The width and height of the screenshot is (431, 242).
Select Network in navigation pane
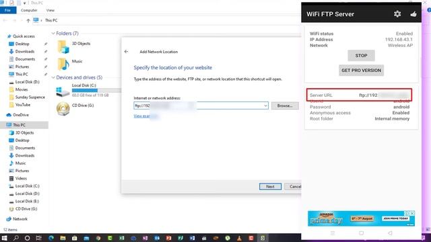click(17, 219)
